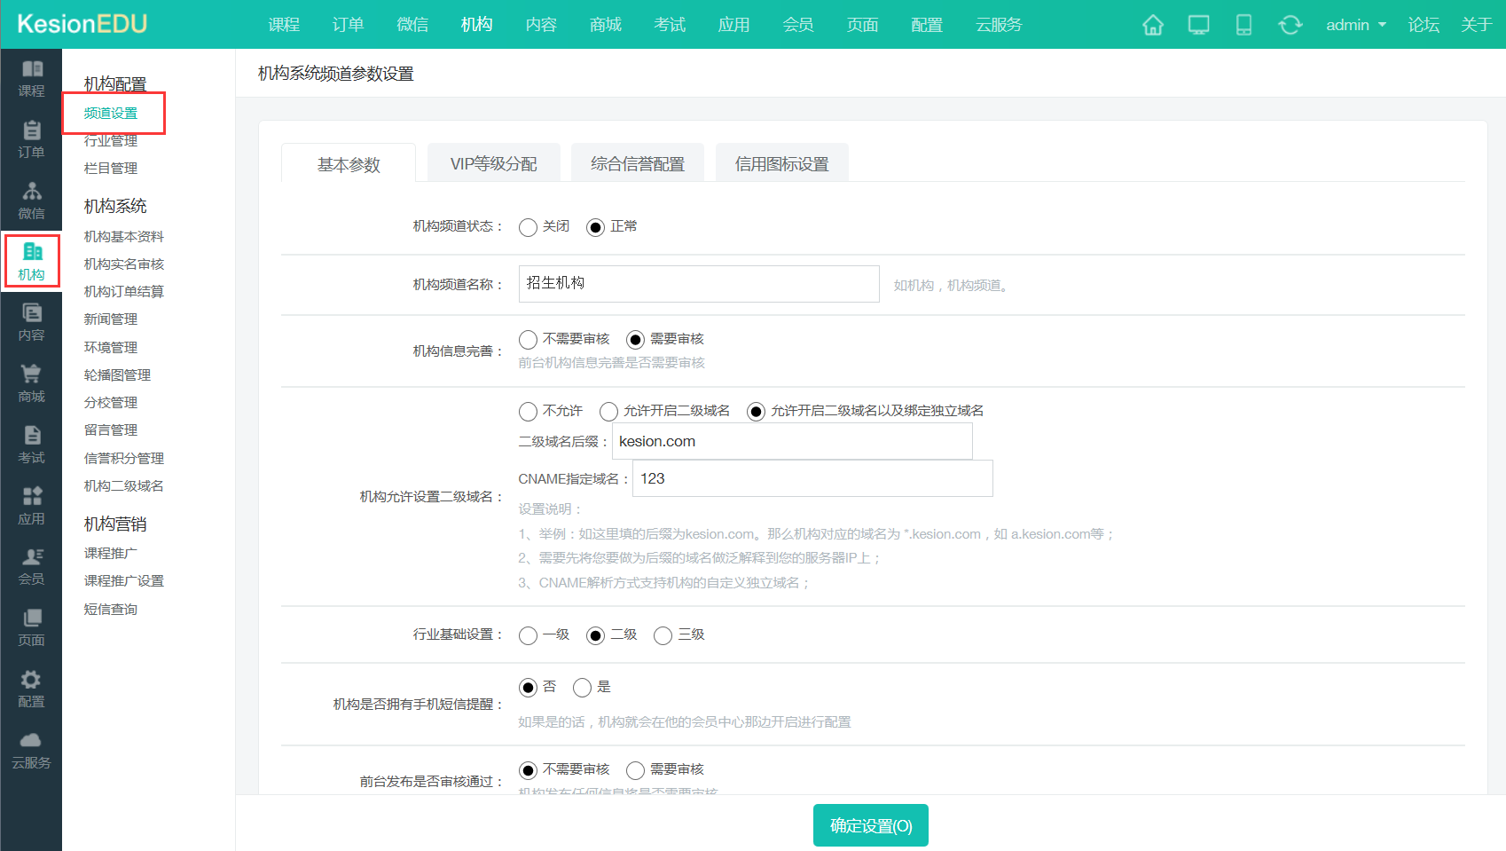The image size is (1506, 851).
Task: Open the 订单 sidebar module
Action: (32, 140)
